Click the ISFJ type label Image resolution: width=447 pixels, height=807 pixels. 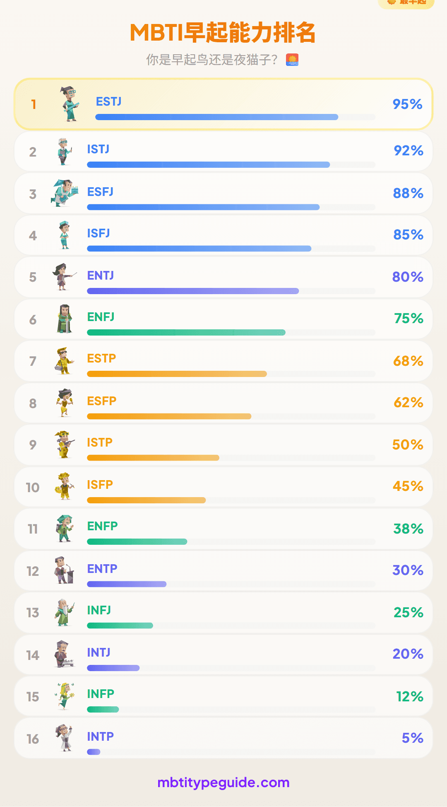pyautogui.click(x=99, y=234)
